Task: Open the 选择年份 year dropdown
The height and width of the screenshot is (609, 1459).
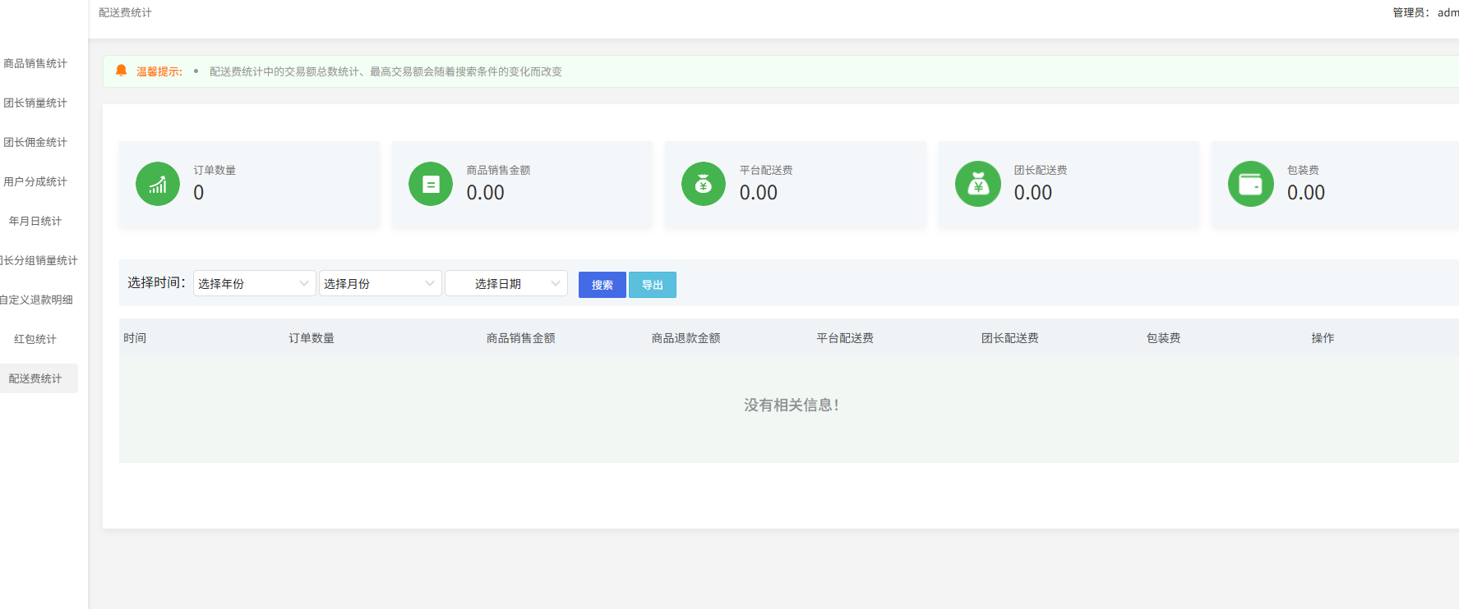Action: tap(254, 283)
